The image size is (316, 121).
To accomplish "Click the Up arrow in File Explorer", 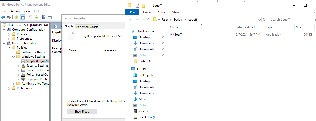I will (x=149, y=20).
